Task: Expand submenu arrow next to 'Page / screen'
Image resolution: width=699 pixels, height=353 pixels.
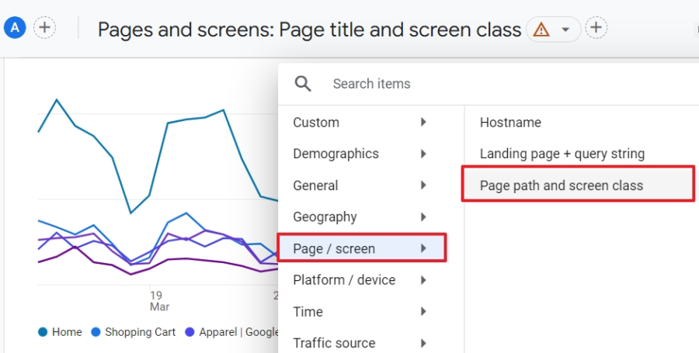Action: pos(423,248)
